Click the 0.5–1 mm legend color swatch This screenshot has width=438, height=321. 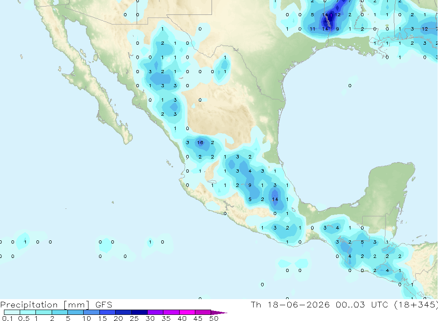point(28,312)
